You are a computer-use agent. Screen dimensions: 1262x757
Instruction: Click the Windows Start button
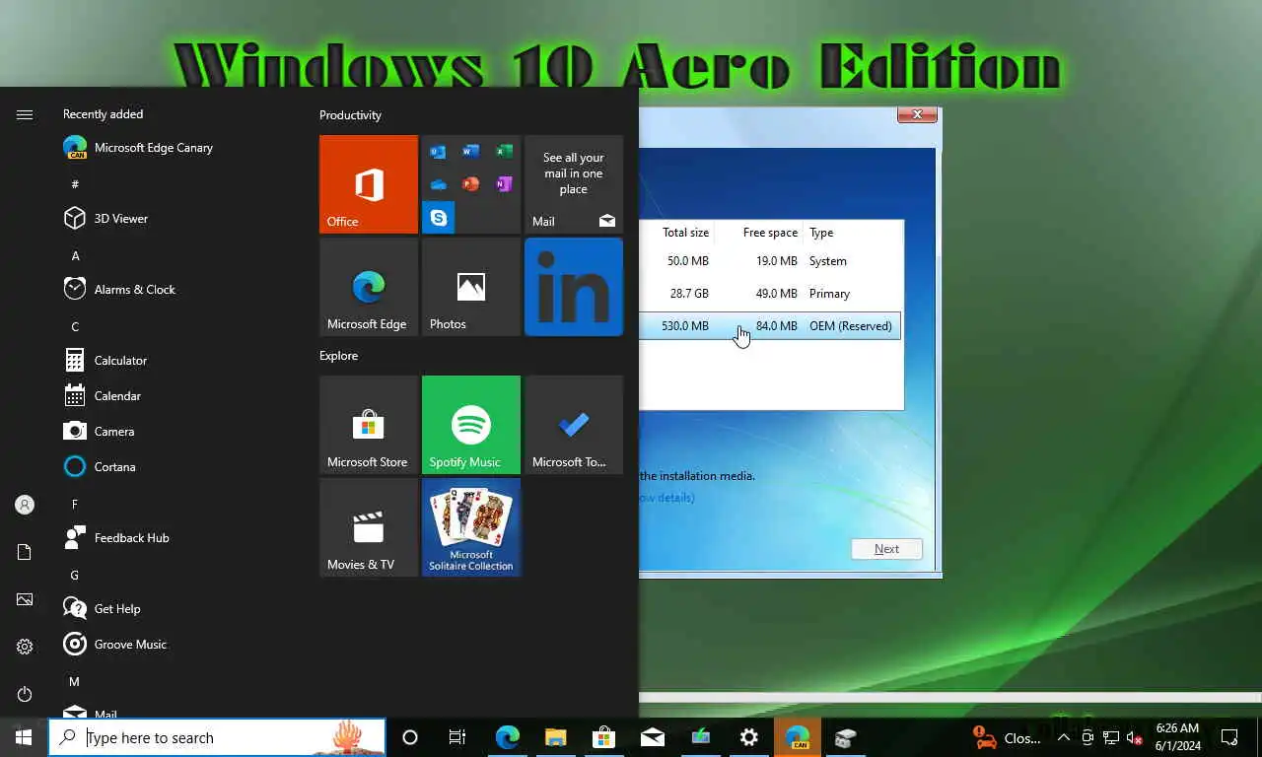tap(24, 737)
